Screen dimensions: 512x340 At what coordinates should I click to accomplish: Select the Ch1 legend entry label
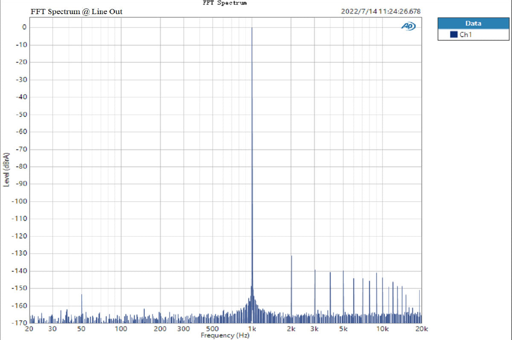[465, 35]
